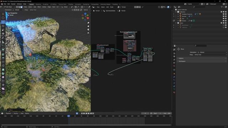Viewport: 228px width, 128px height.
Task: Select the Rotate tool in viewport toolbar
Action: click(x=3, y=26)
